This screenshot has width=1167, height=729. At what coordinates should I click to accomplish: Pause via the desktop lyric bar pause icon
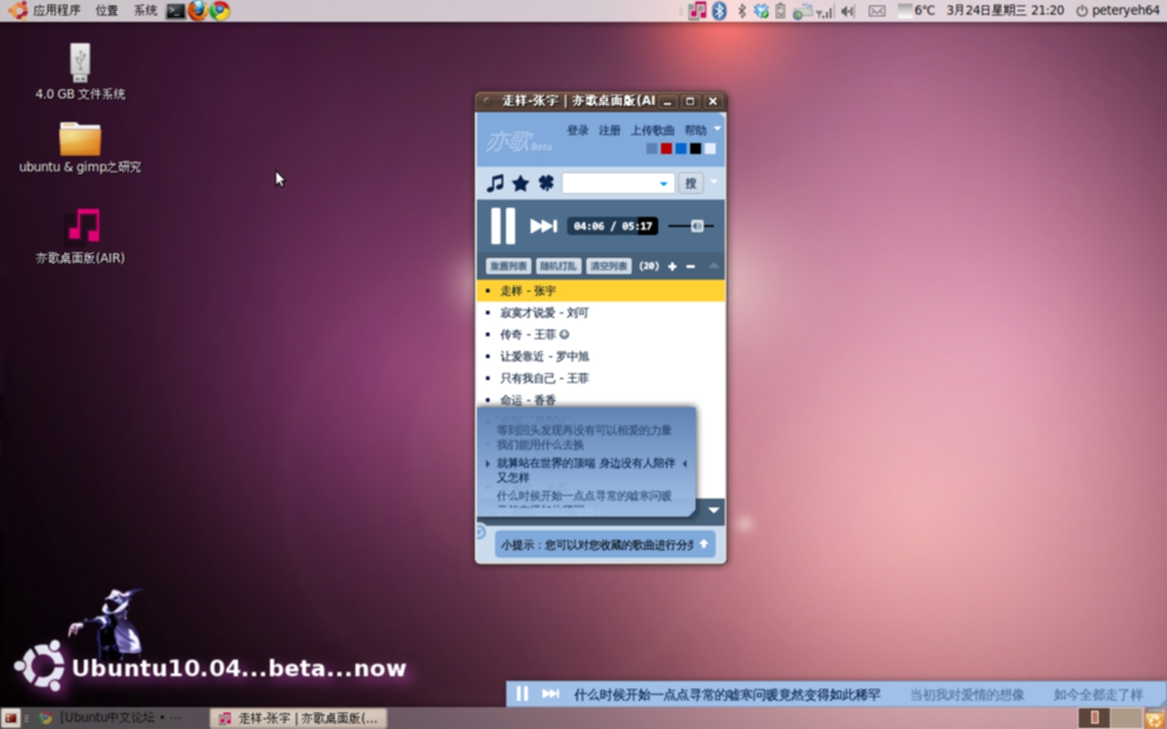[522, 694]
